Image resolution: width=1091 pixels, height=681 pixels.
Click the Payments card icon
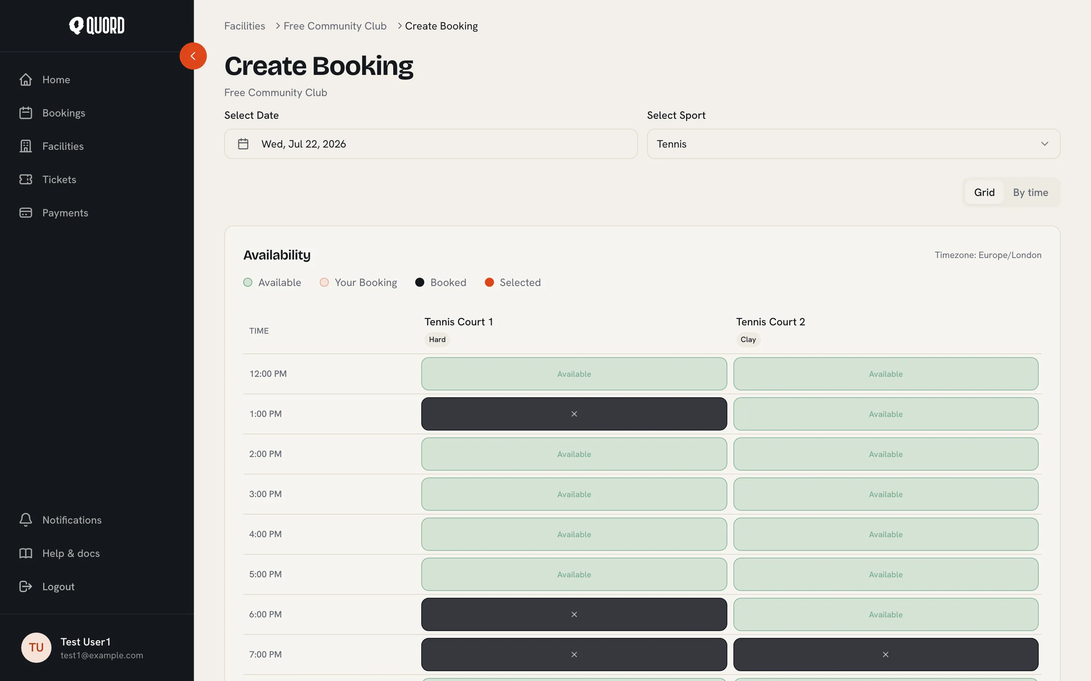coord(26,213)
